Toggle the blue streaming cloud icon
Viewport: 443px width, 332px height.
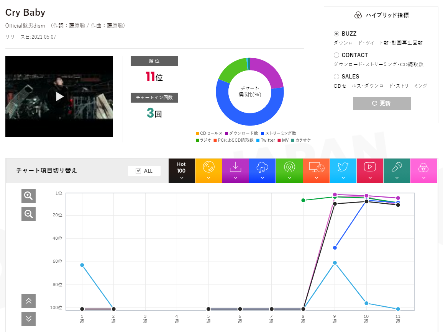tap(262, 167)
